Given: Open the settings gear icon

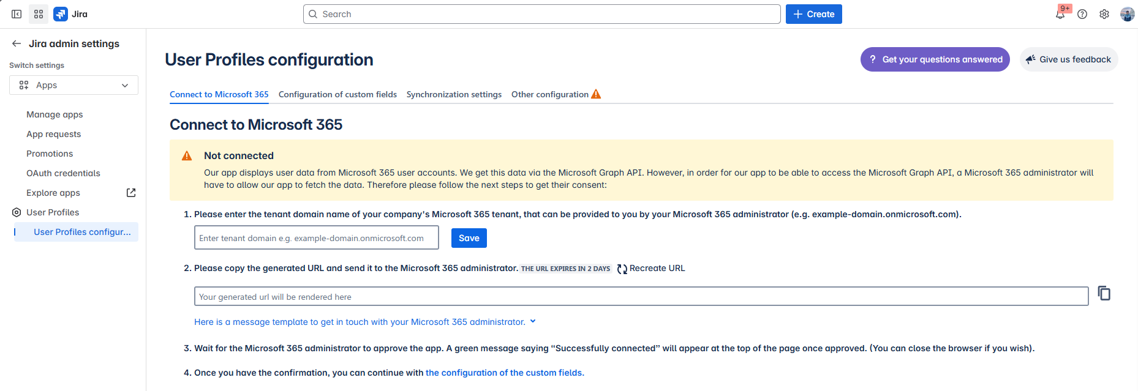Looking at the screenshot, I should click(1104, 14).
